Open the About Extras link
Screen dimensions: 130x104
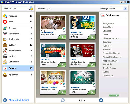click(15, 100)
